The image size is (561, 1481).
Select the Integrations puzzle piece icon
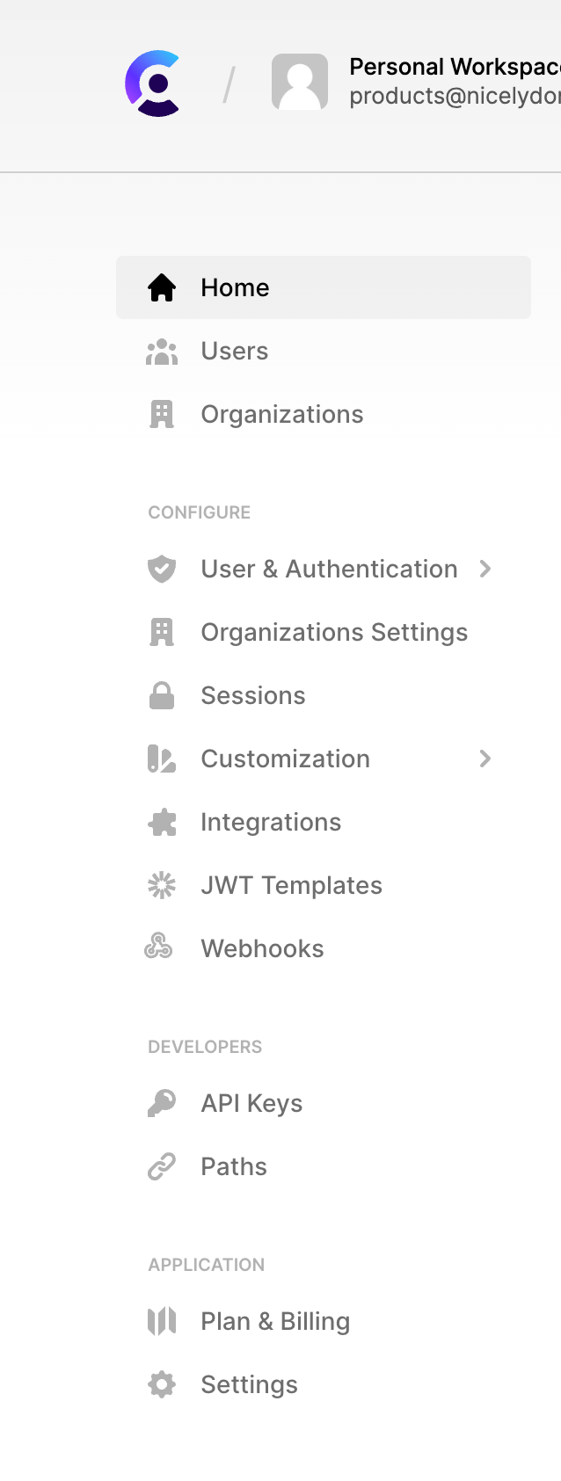(x=162, y=821)
